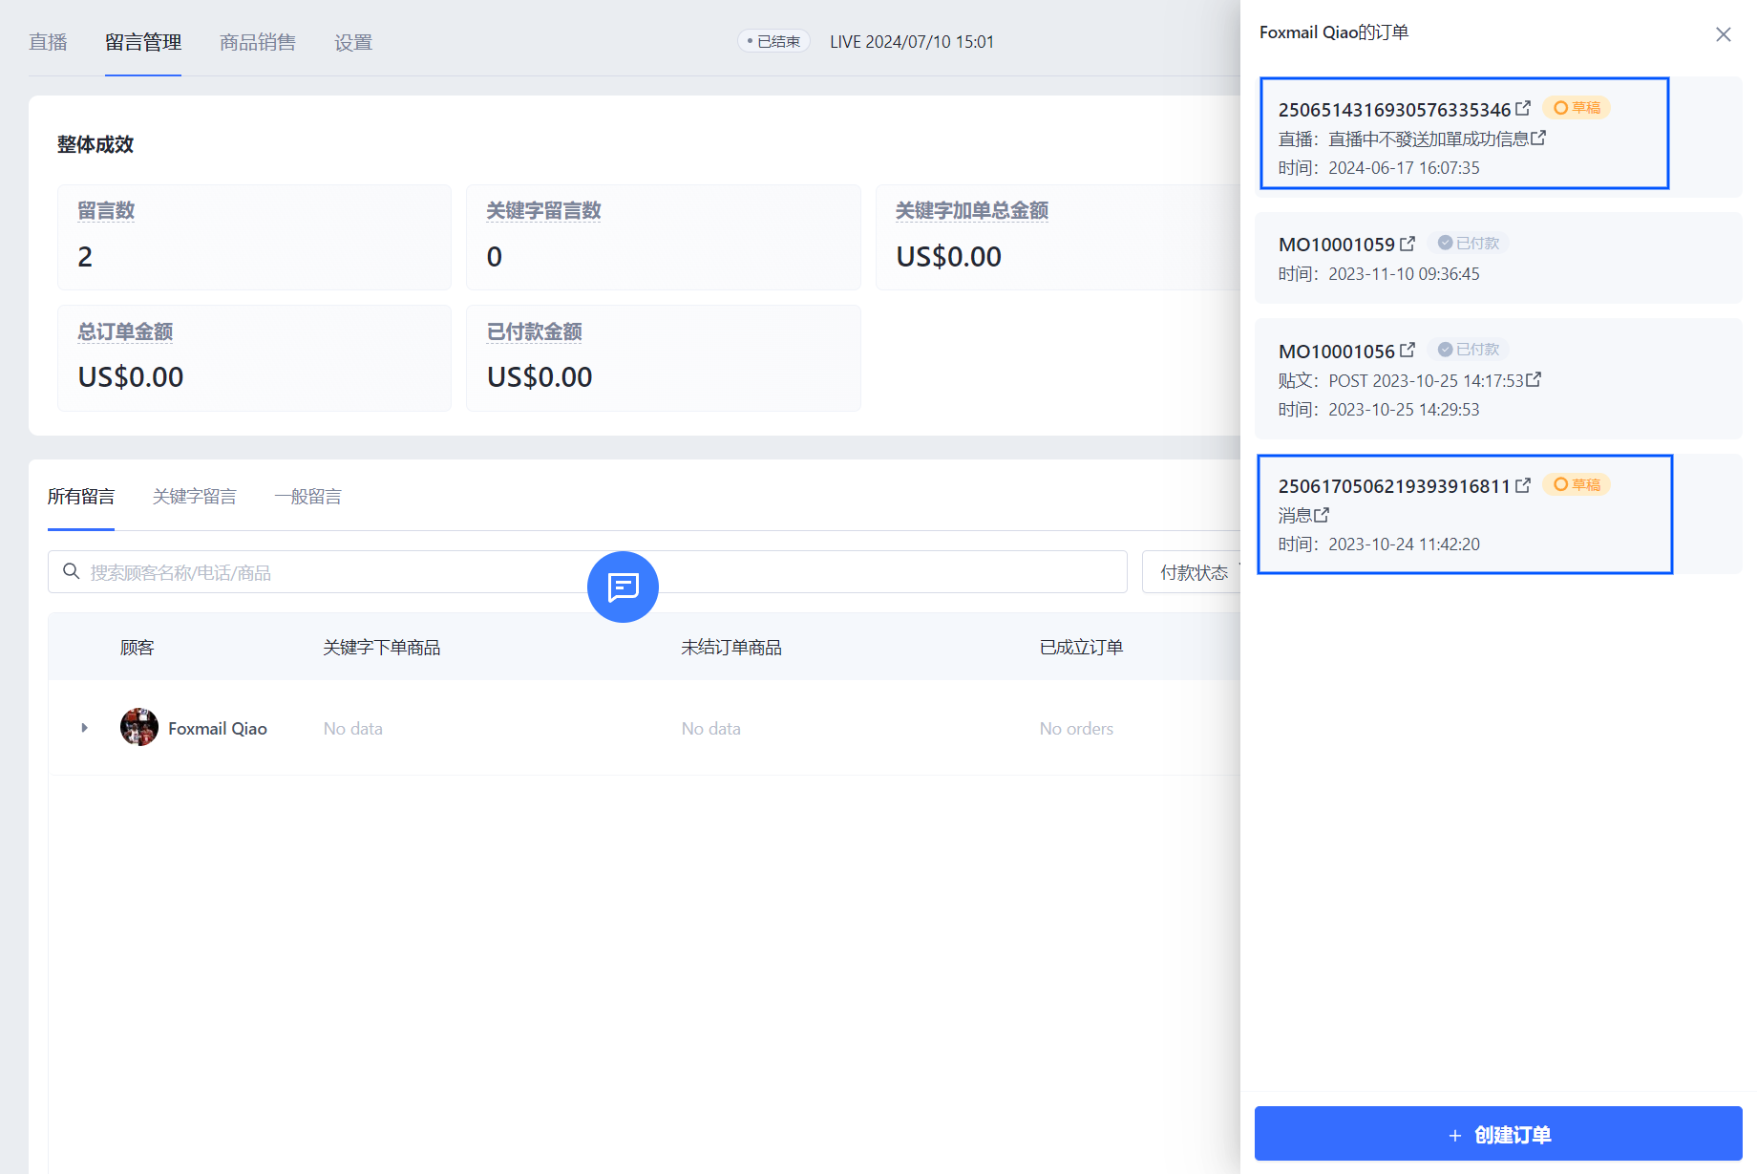Click the 关键字下单商品 column header

click(382, 648)
